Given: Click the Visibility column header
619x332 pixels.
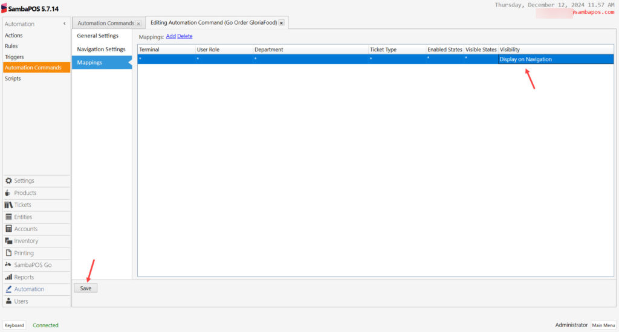Looking at the screenshot, I should pos(556,49).
